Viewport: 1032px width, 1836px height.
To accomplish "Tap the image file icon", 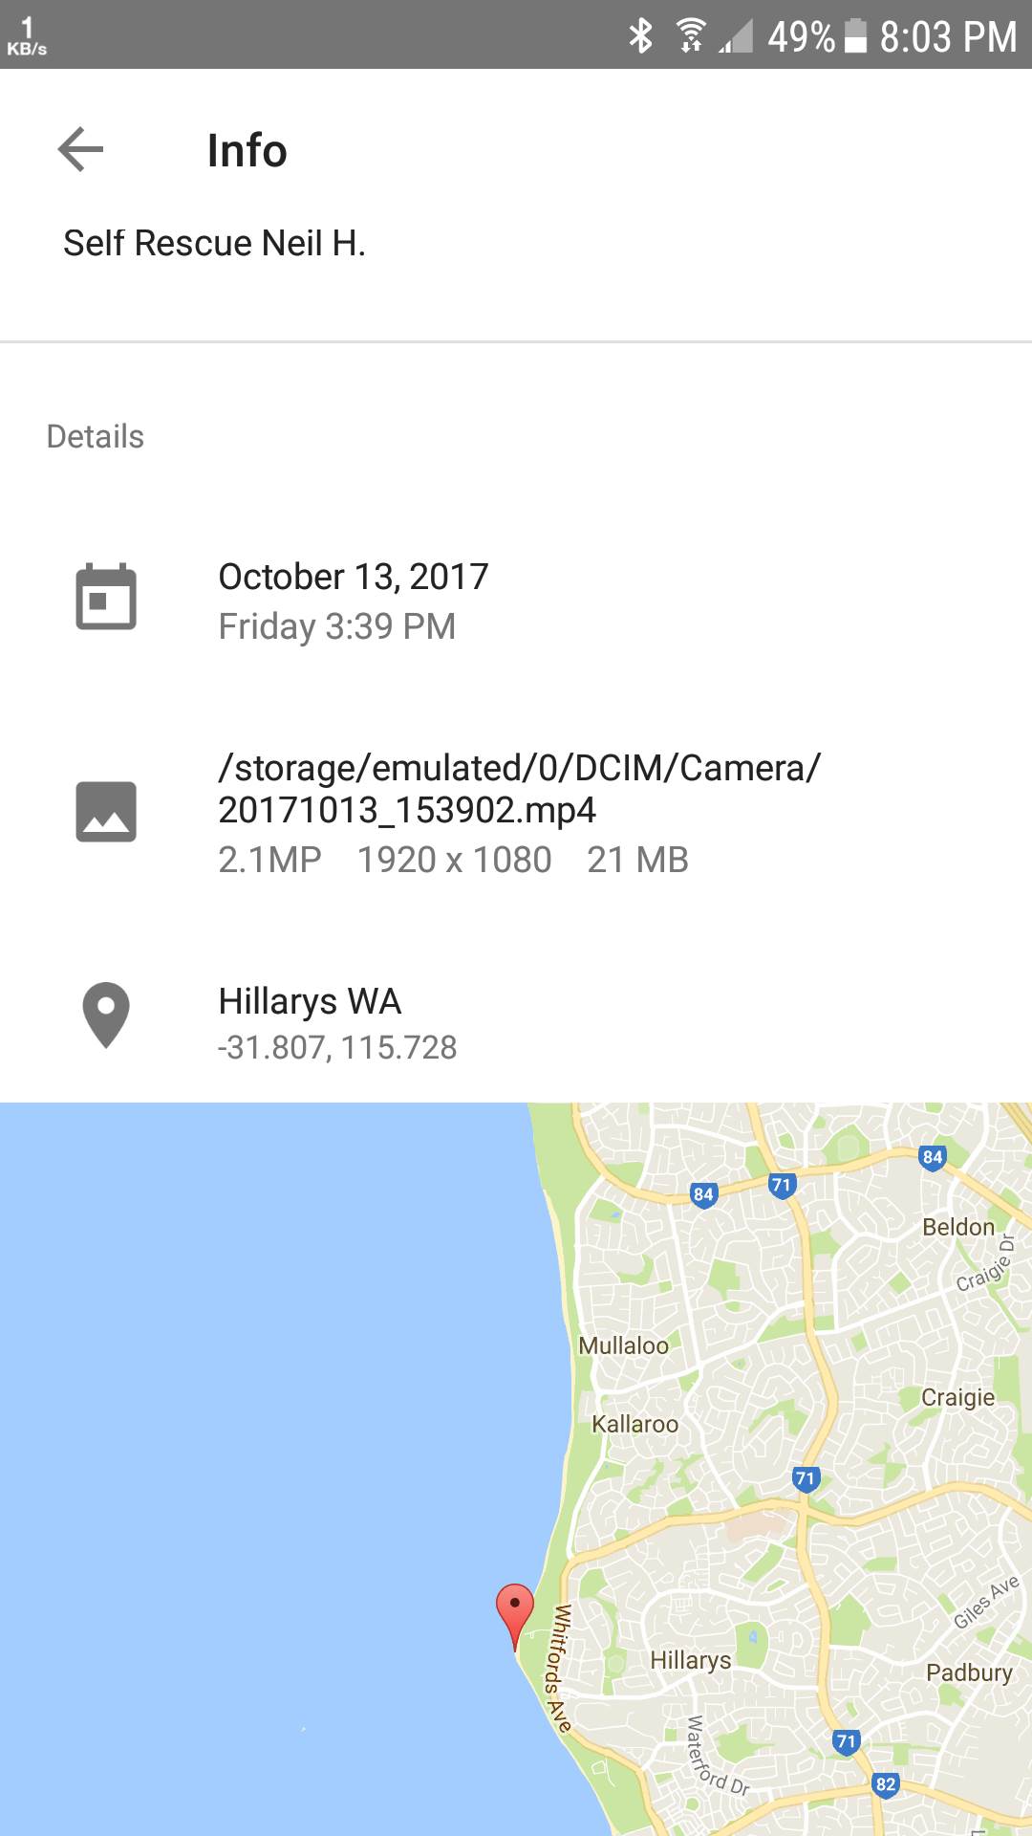I will [106, 811].
